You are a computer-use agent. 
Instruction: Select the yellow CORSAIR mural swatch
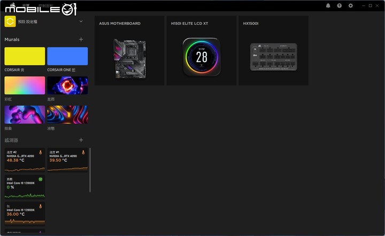point(25,56)
